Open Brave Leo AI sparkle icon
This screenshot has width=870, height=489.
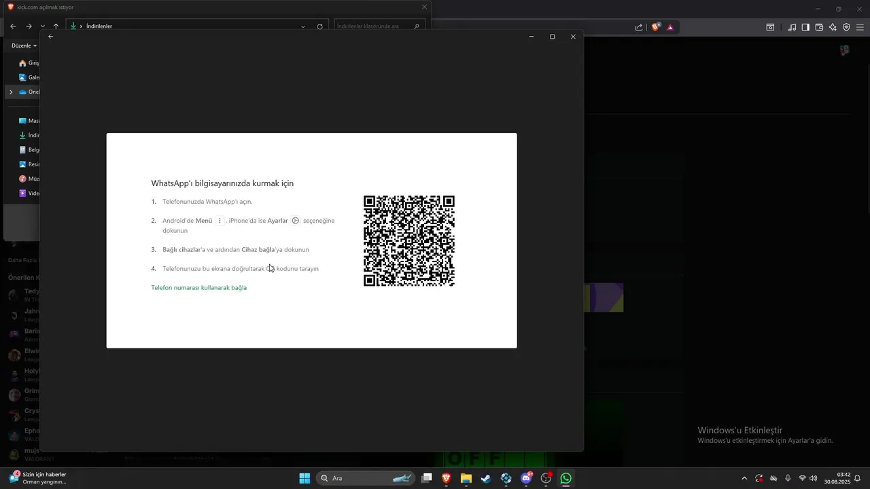833,27
